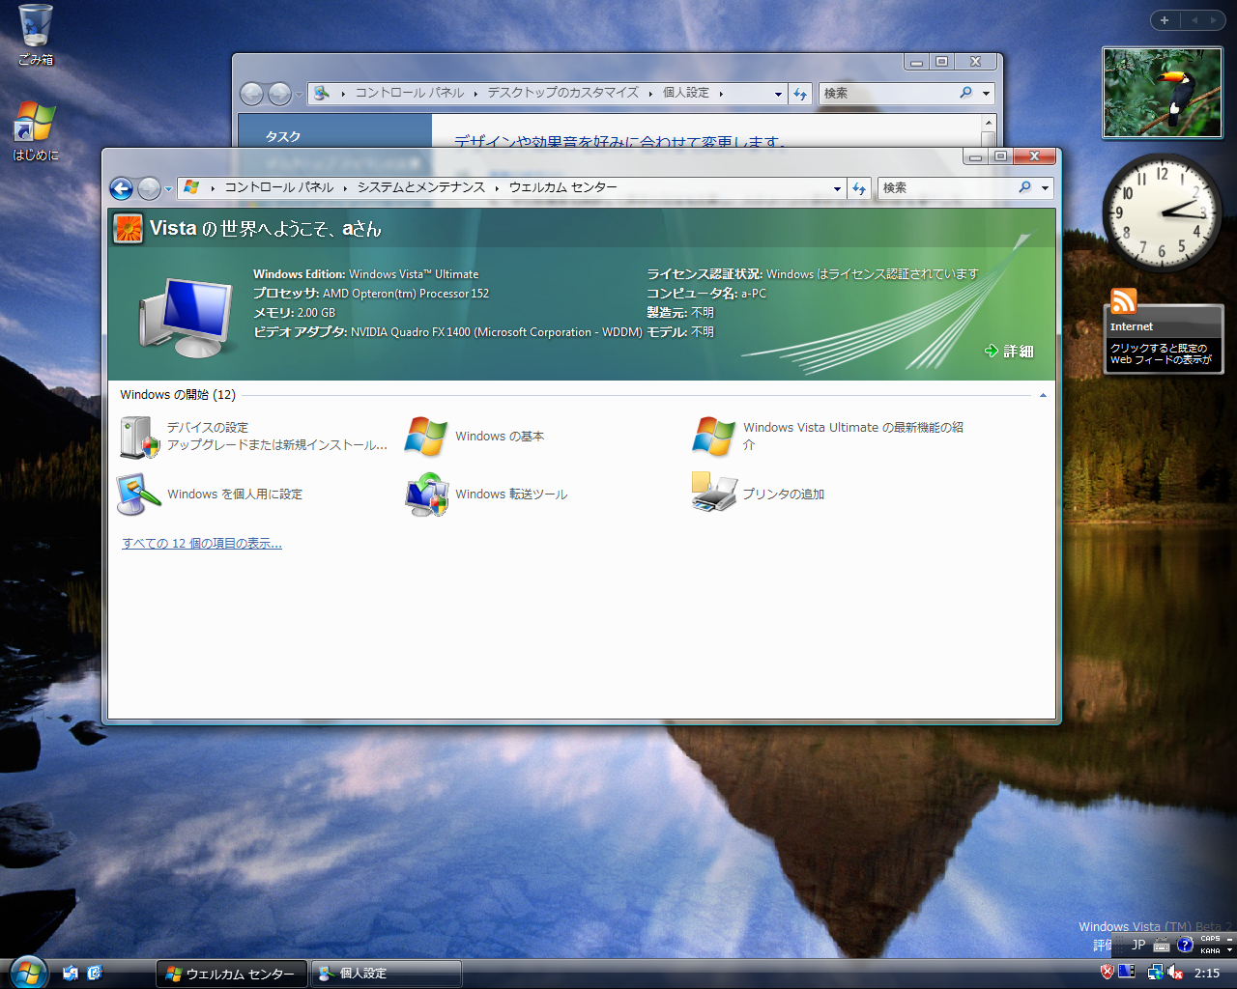Select 個人設定 breadcrumb in background window

[686, 93]
